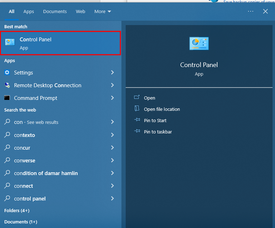Select the Command Prompt result
This screenshot has width=275, height=228.
point(60,98)
